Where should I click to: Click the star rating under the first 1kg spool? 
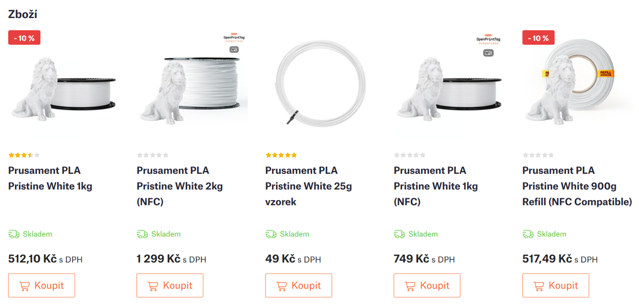(24, 155)
